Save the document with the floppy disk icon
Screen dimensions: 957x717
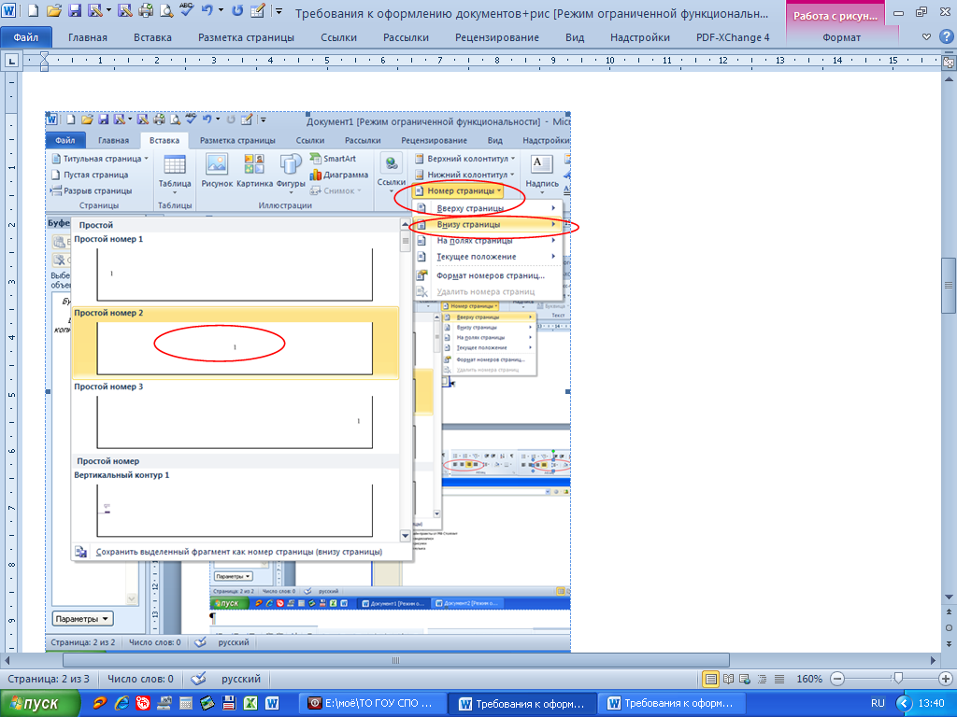point(75,11)
